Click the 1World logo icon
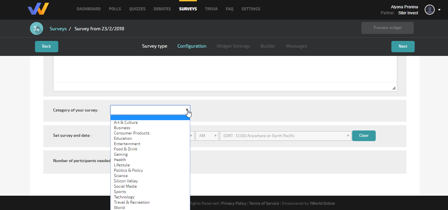Image resolution: width=448 pixels, height=210 pixels. tap(38, 9)
